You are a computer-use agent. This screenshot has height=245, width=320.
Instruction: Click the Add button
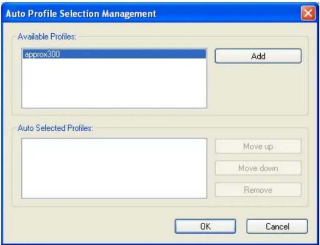258,56
